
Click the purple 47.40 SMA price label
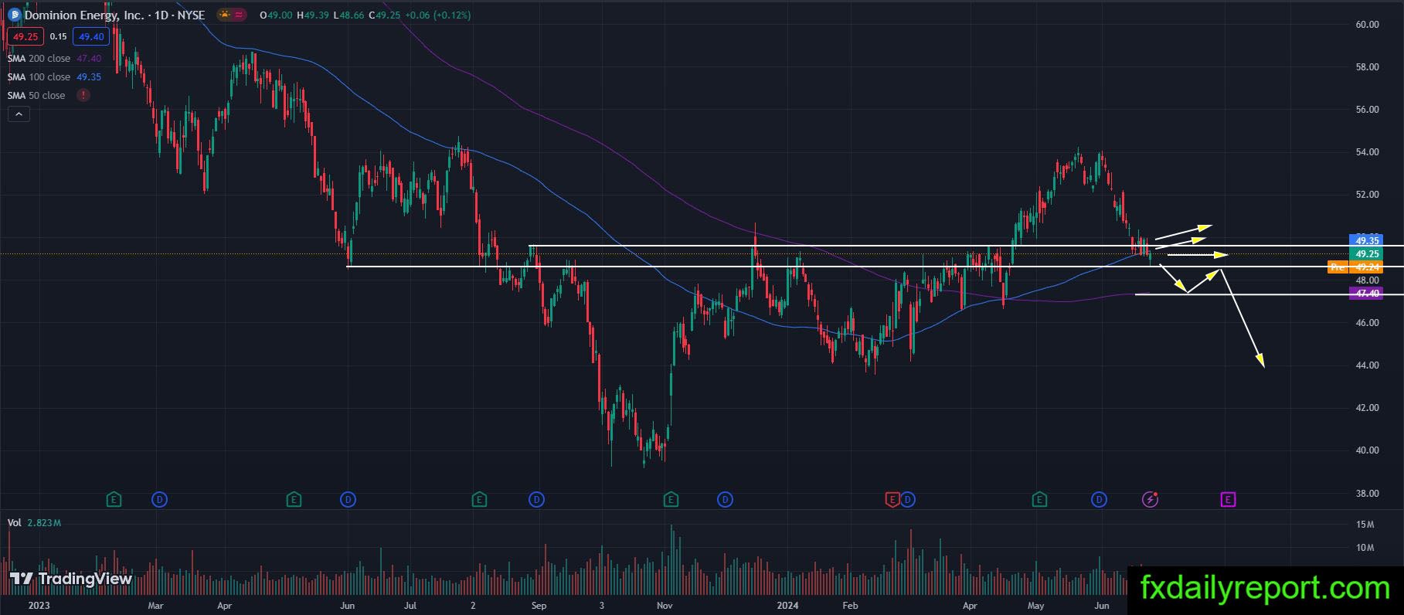[1368, 294]
